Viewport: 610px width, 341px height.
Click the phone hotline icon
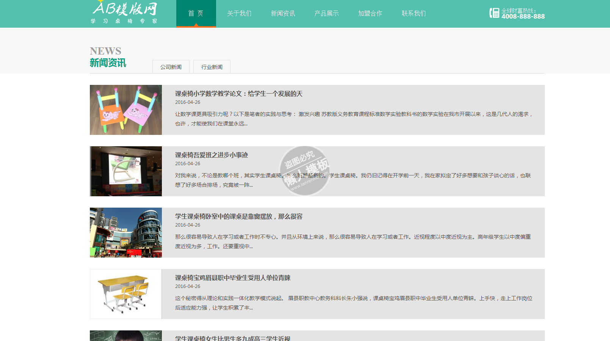coord(494,13)
